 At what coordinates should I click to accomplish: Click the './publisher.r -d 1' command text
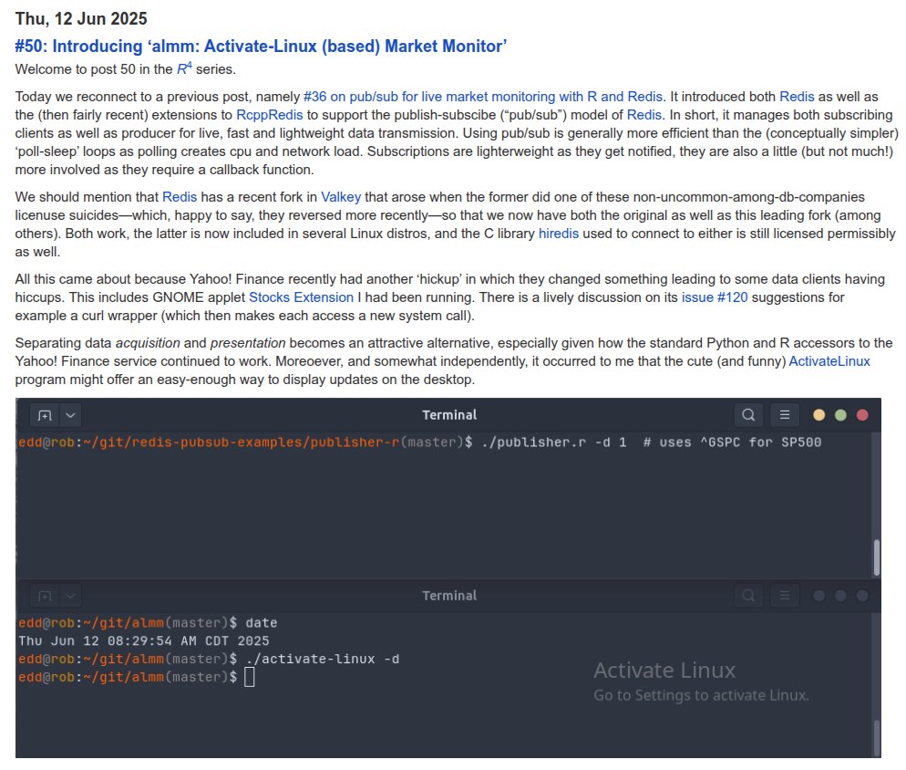(x=553, y=442)
